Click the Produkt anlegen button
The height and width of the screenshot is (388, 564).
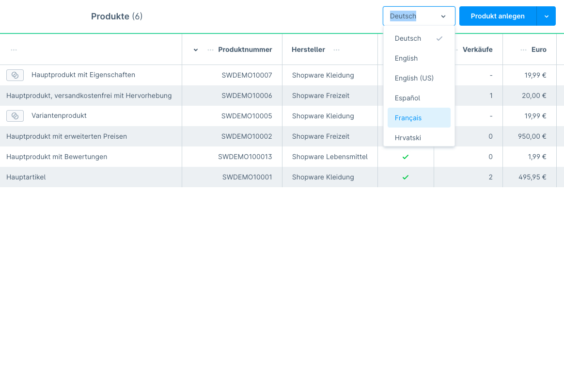click(x=498, y=16)
